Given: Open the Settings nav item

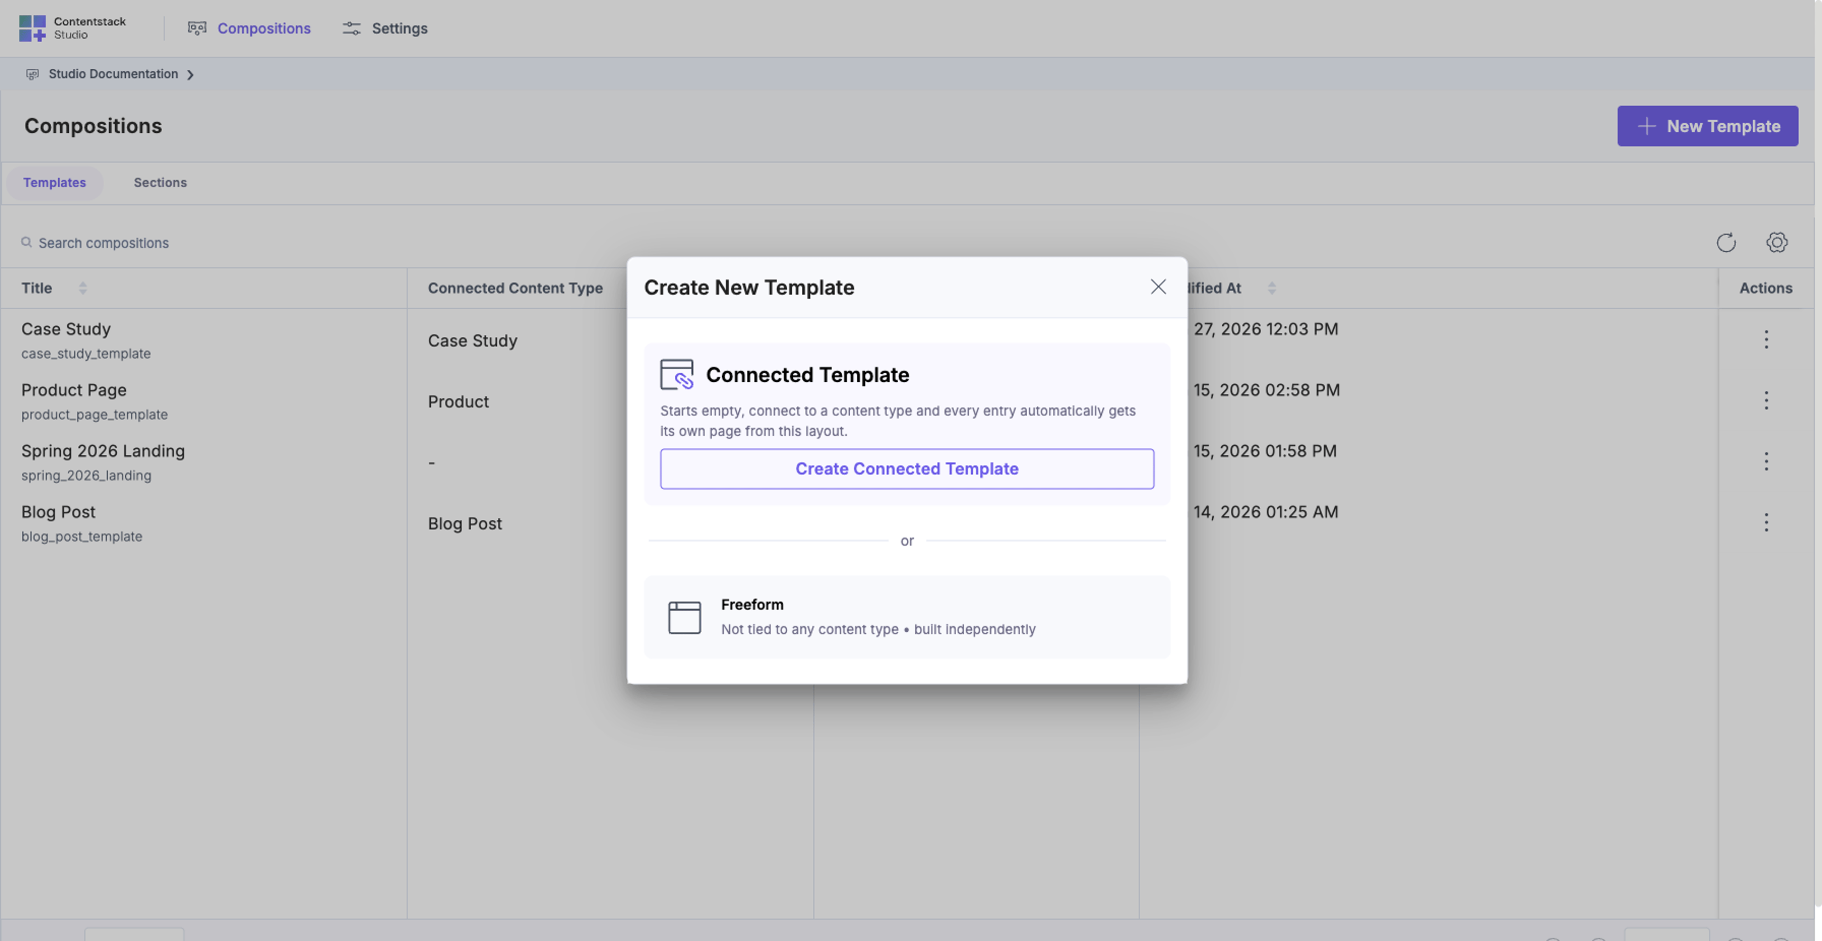Looking at the screenshot, I should pyautogui.click(x=385, y=28).
